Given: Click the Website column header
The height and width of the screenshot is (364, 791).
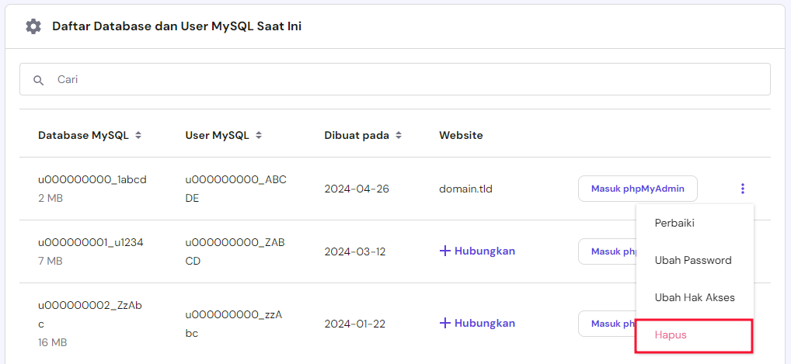Looking at the screenshot, I should click(x=461, y=135).
